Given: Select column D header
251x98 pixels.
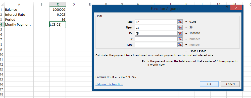Looking at the screenshot, I should [74, 4].
